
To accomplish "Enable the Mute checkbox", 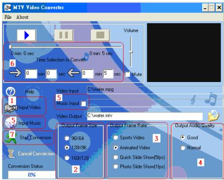I will 128,74.
